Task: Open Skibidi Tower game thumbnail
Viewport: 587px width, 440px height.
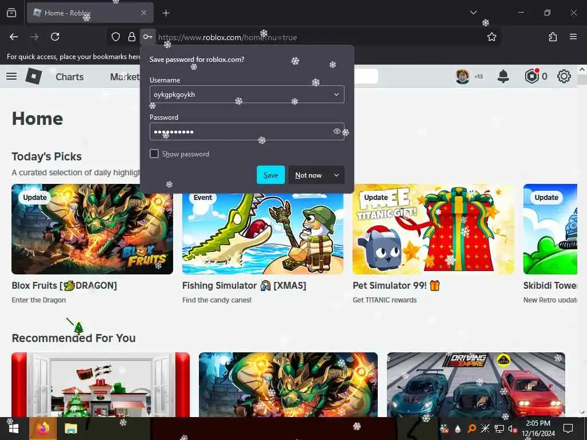Action: coord(550,229)
